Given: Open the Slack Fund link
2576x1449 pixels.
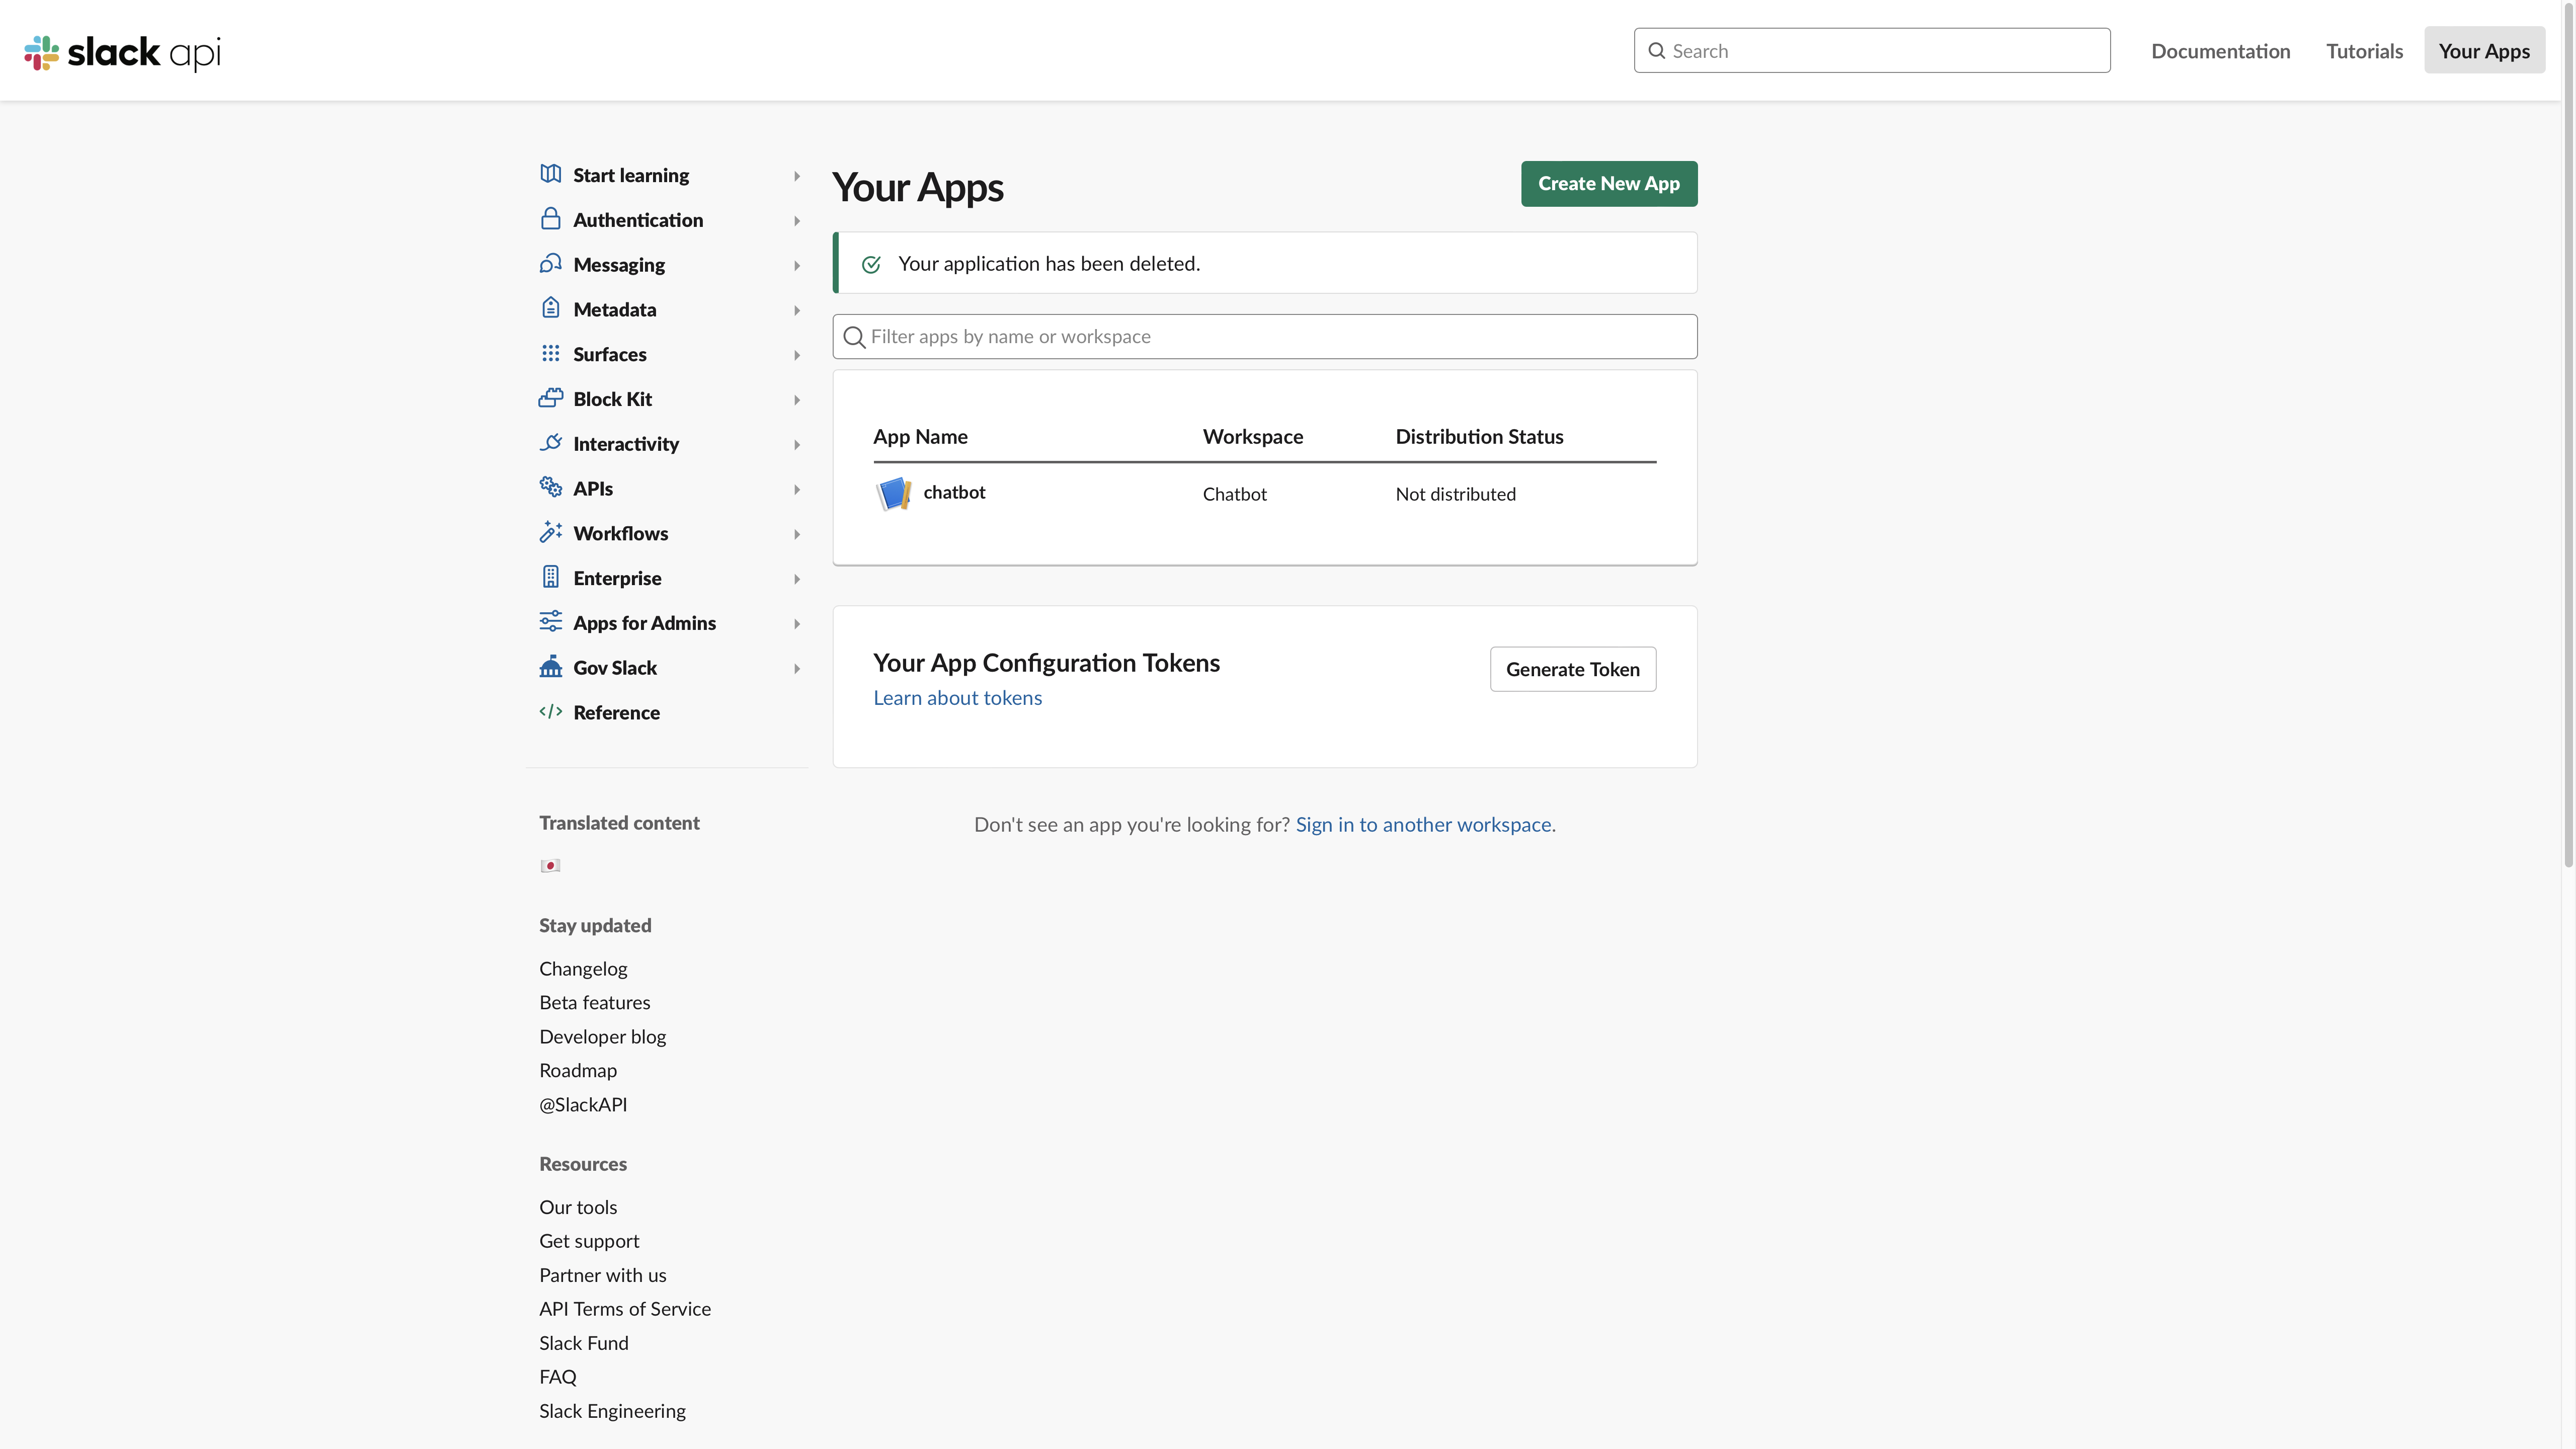Looking at the screenshot, I should [x=584, y=1344].
